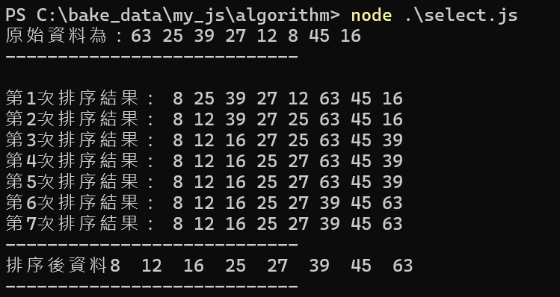Click the yellow 'node' command word
560x297 pixels.
(x=372, y=16)
